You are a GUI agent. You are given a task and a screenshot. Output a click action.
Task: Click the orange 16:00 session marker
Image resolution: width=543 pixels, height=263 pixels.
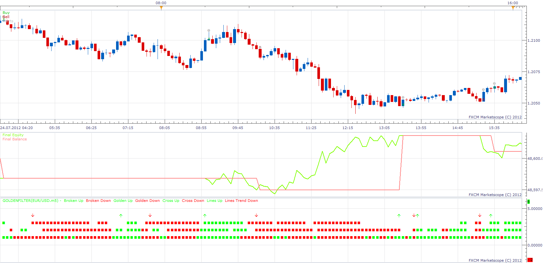coord(513,8)
